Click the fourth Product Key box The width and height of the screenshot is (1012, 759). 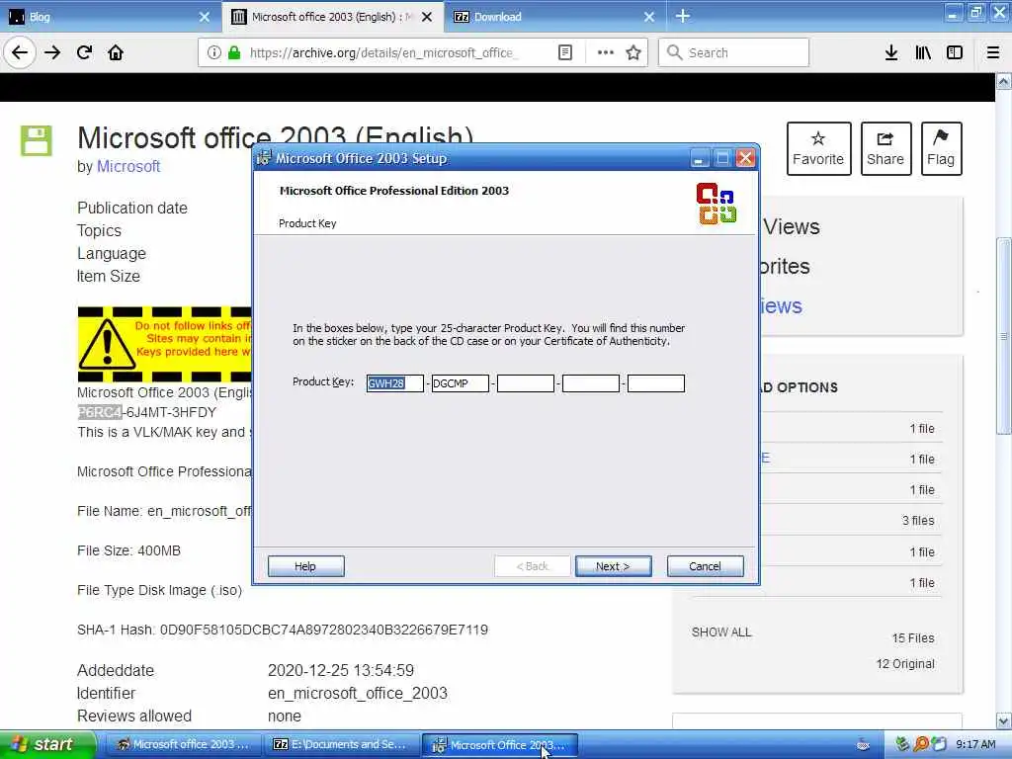[591, 383]
